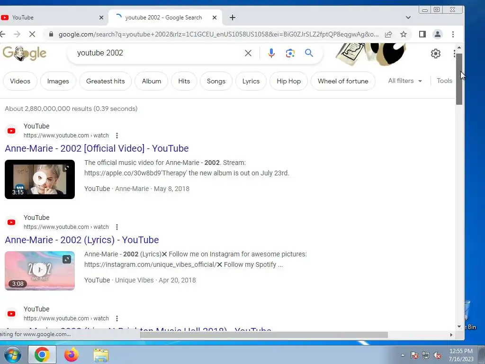Open the Chrome profile avatar
The width and height of the screenshot is (485, 364).
pos(437,34)
